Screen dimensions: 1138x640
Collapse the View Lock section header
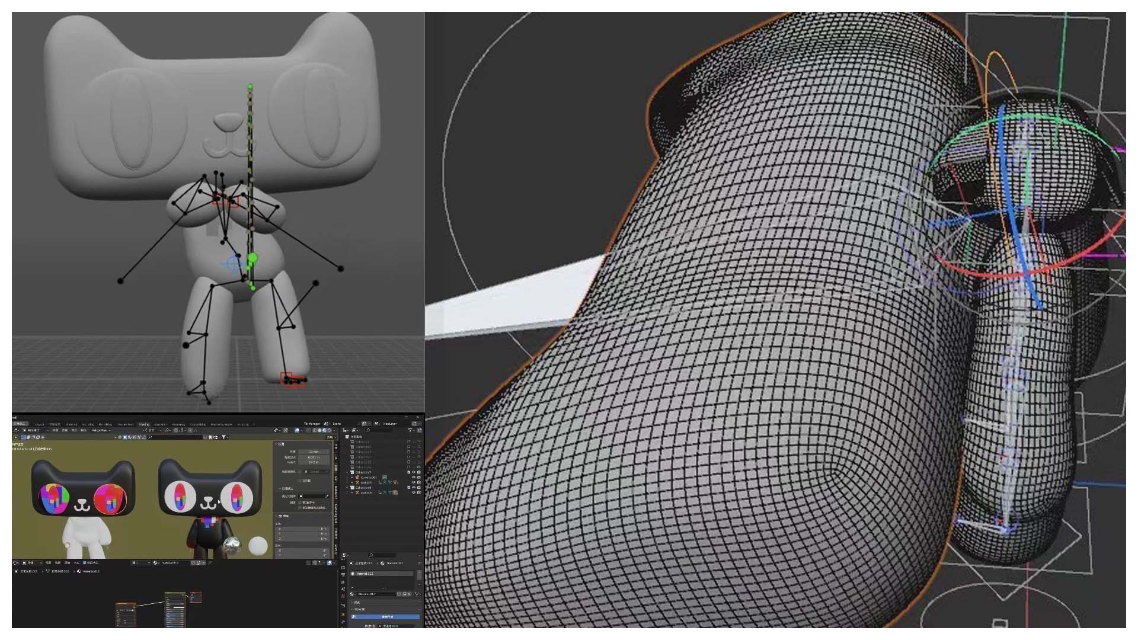point(287,489)
